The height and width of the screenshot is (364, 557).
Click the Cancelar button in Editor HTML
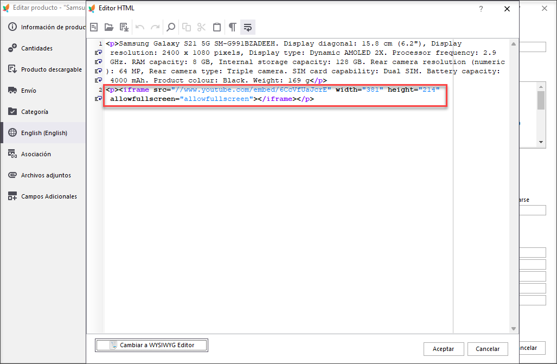488,349
